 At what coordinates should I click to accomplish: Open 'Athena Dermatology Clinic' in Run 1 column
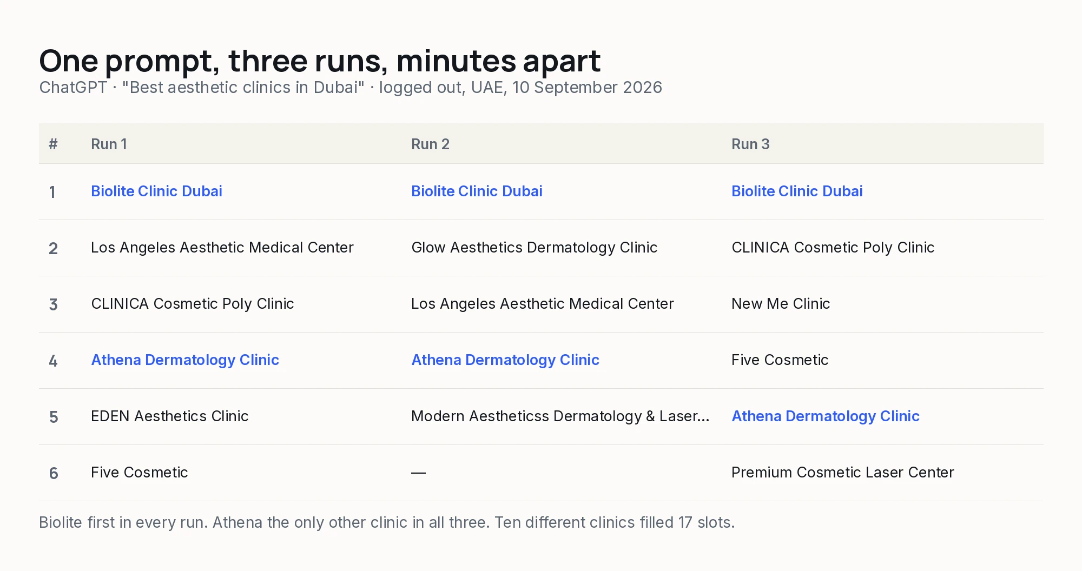(185, 360)
